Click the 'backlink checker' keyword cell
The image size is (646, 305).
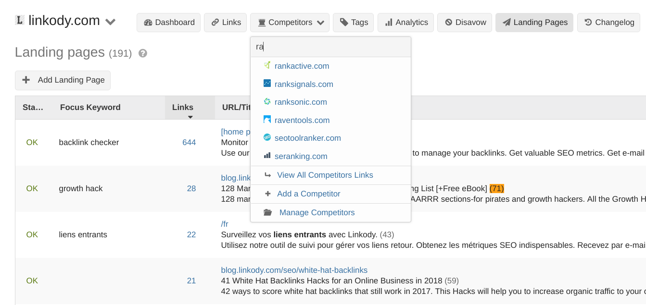click(89, 143)
